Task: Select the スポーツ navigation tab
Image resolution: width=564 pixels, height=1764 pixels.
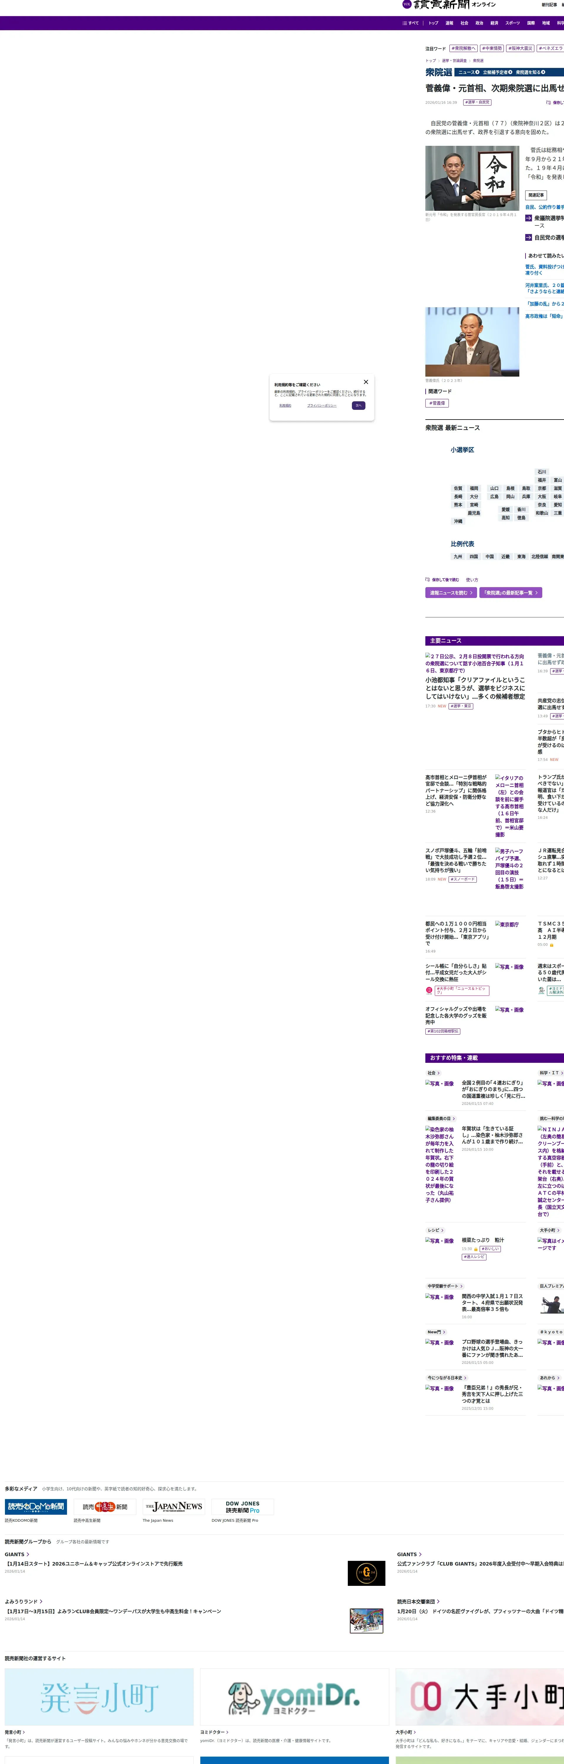Action: coord(512,23)
